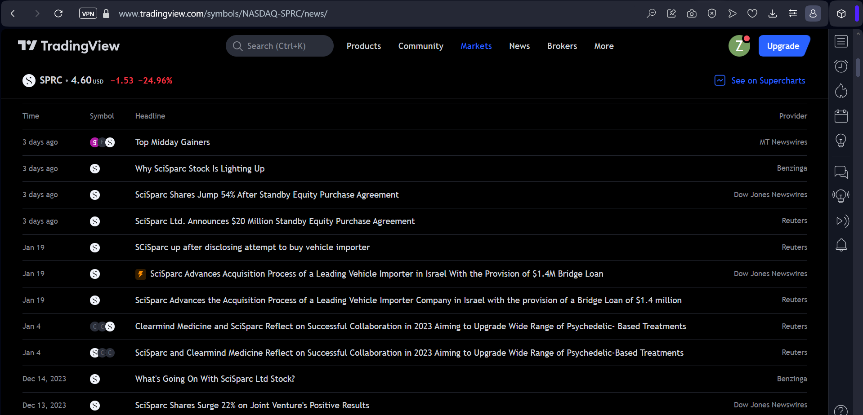Go forward using browser forward arrow
The image size is (863, 415).
[x=37, y=13]
